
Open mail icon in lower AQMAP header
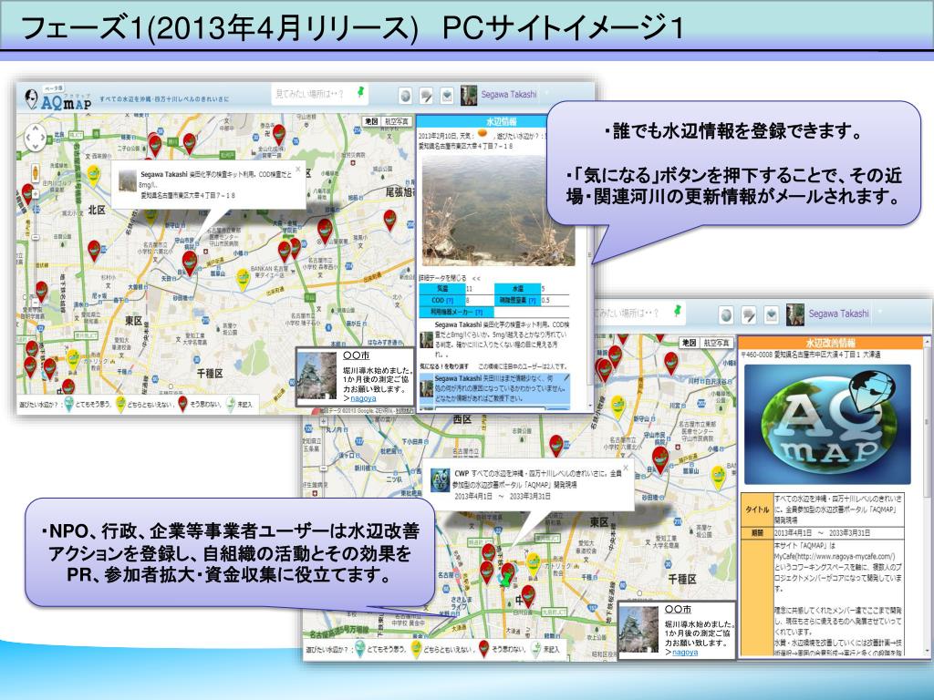(771, 314)
